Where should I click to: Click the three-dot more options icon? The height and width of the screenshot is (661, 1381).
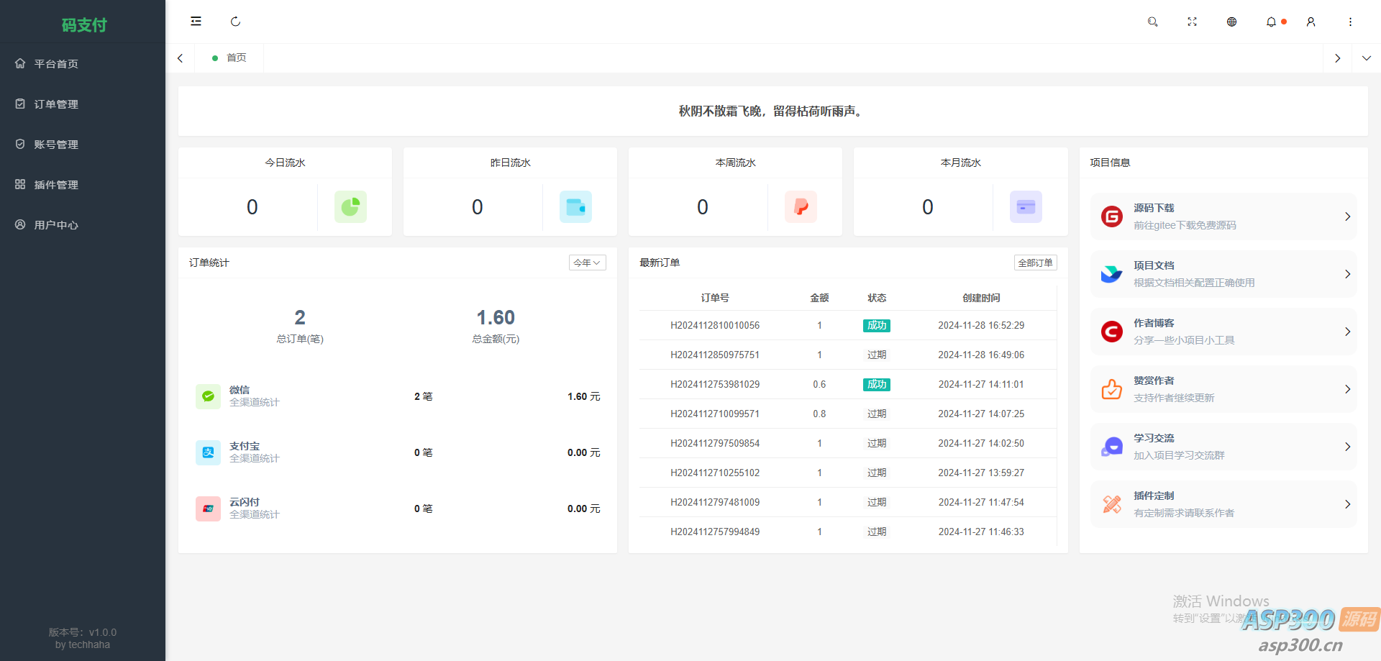click(x=1350, y=22)
